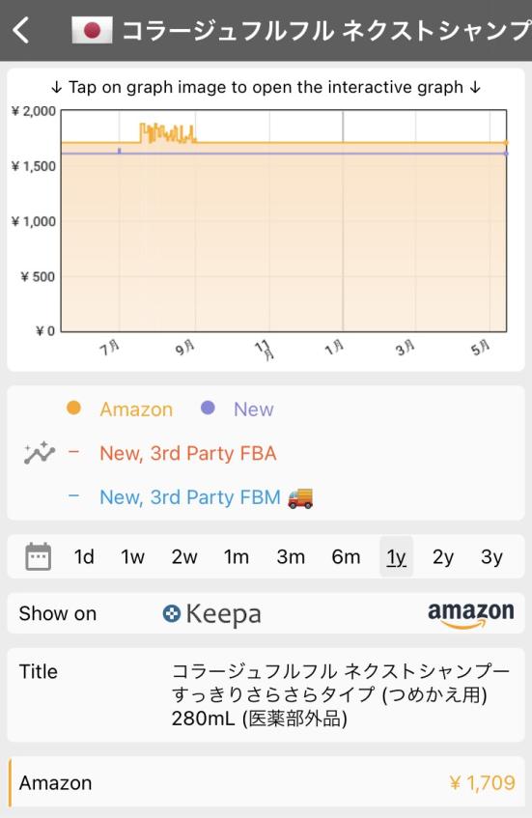Enable New, 3rd Party FBA series
Screen dimensions: 532x818
(x=172, y=453)
